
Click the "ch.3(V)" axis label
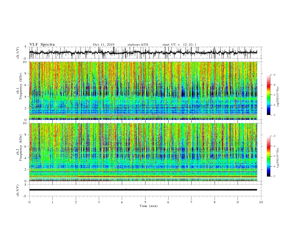pyautogui.click(x=18, y=190)
